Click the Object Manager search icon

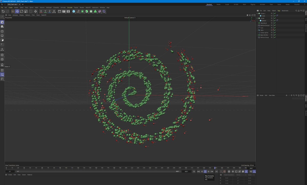click(296, 10)
